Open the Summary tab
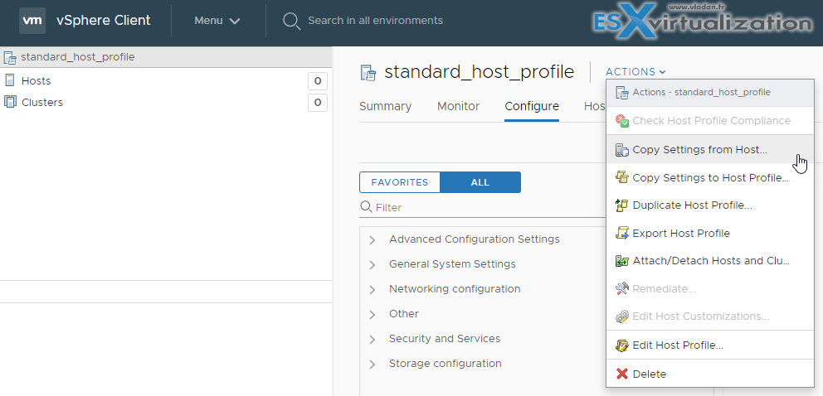The image size is (823, 396). (385, 106)
